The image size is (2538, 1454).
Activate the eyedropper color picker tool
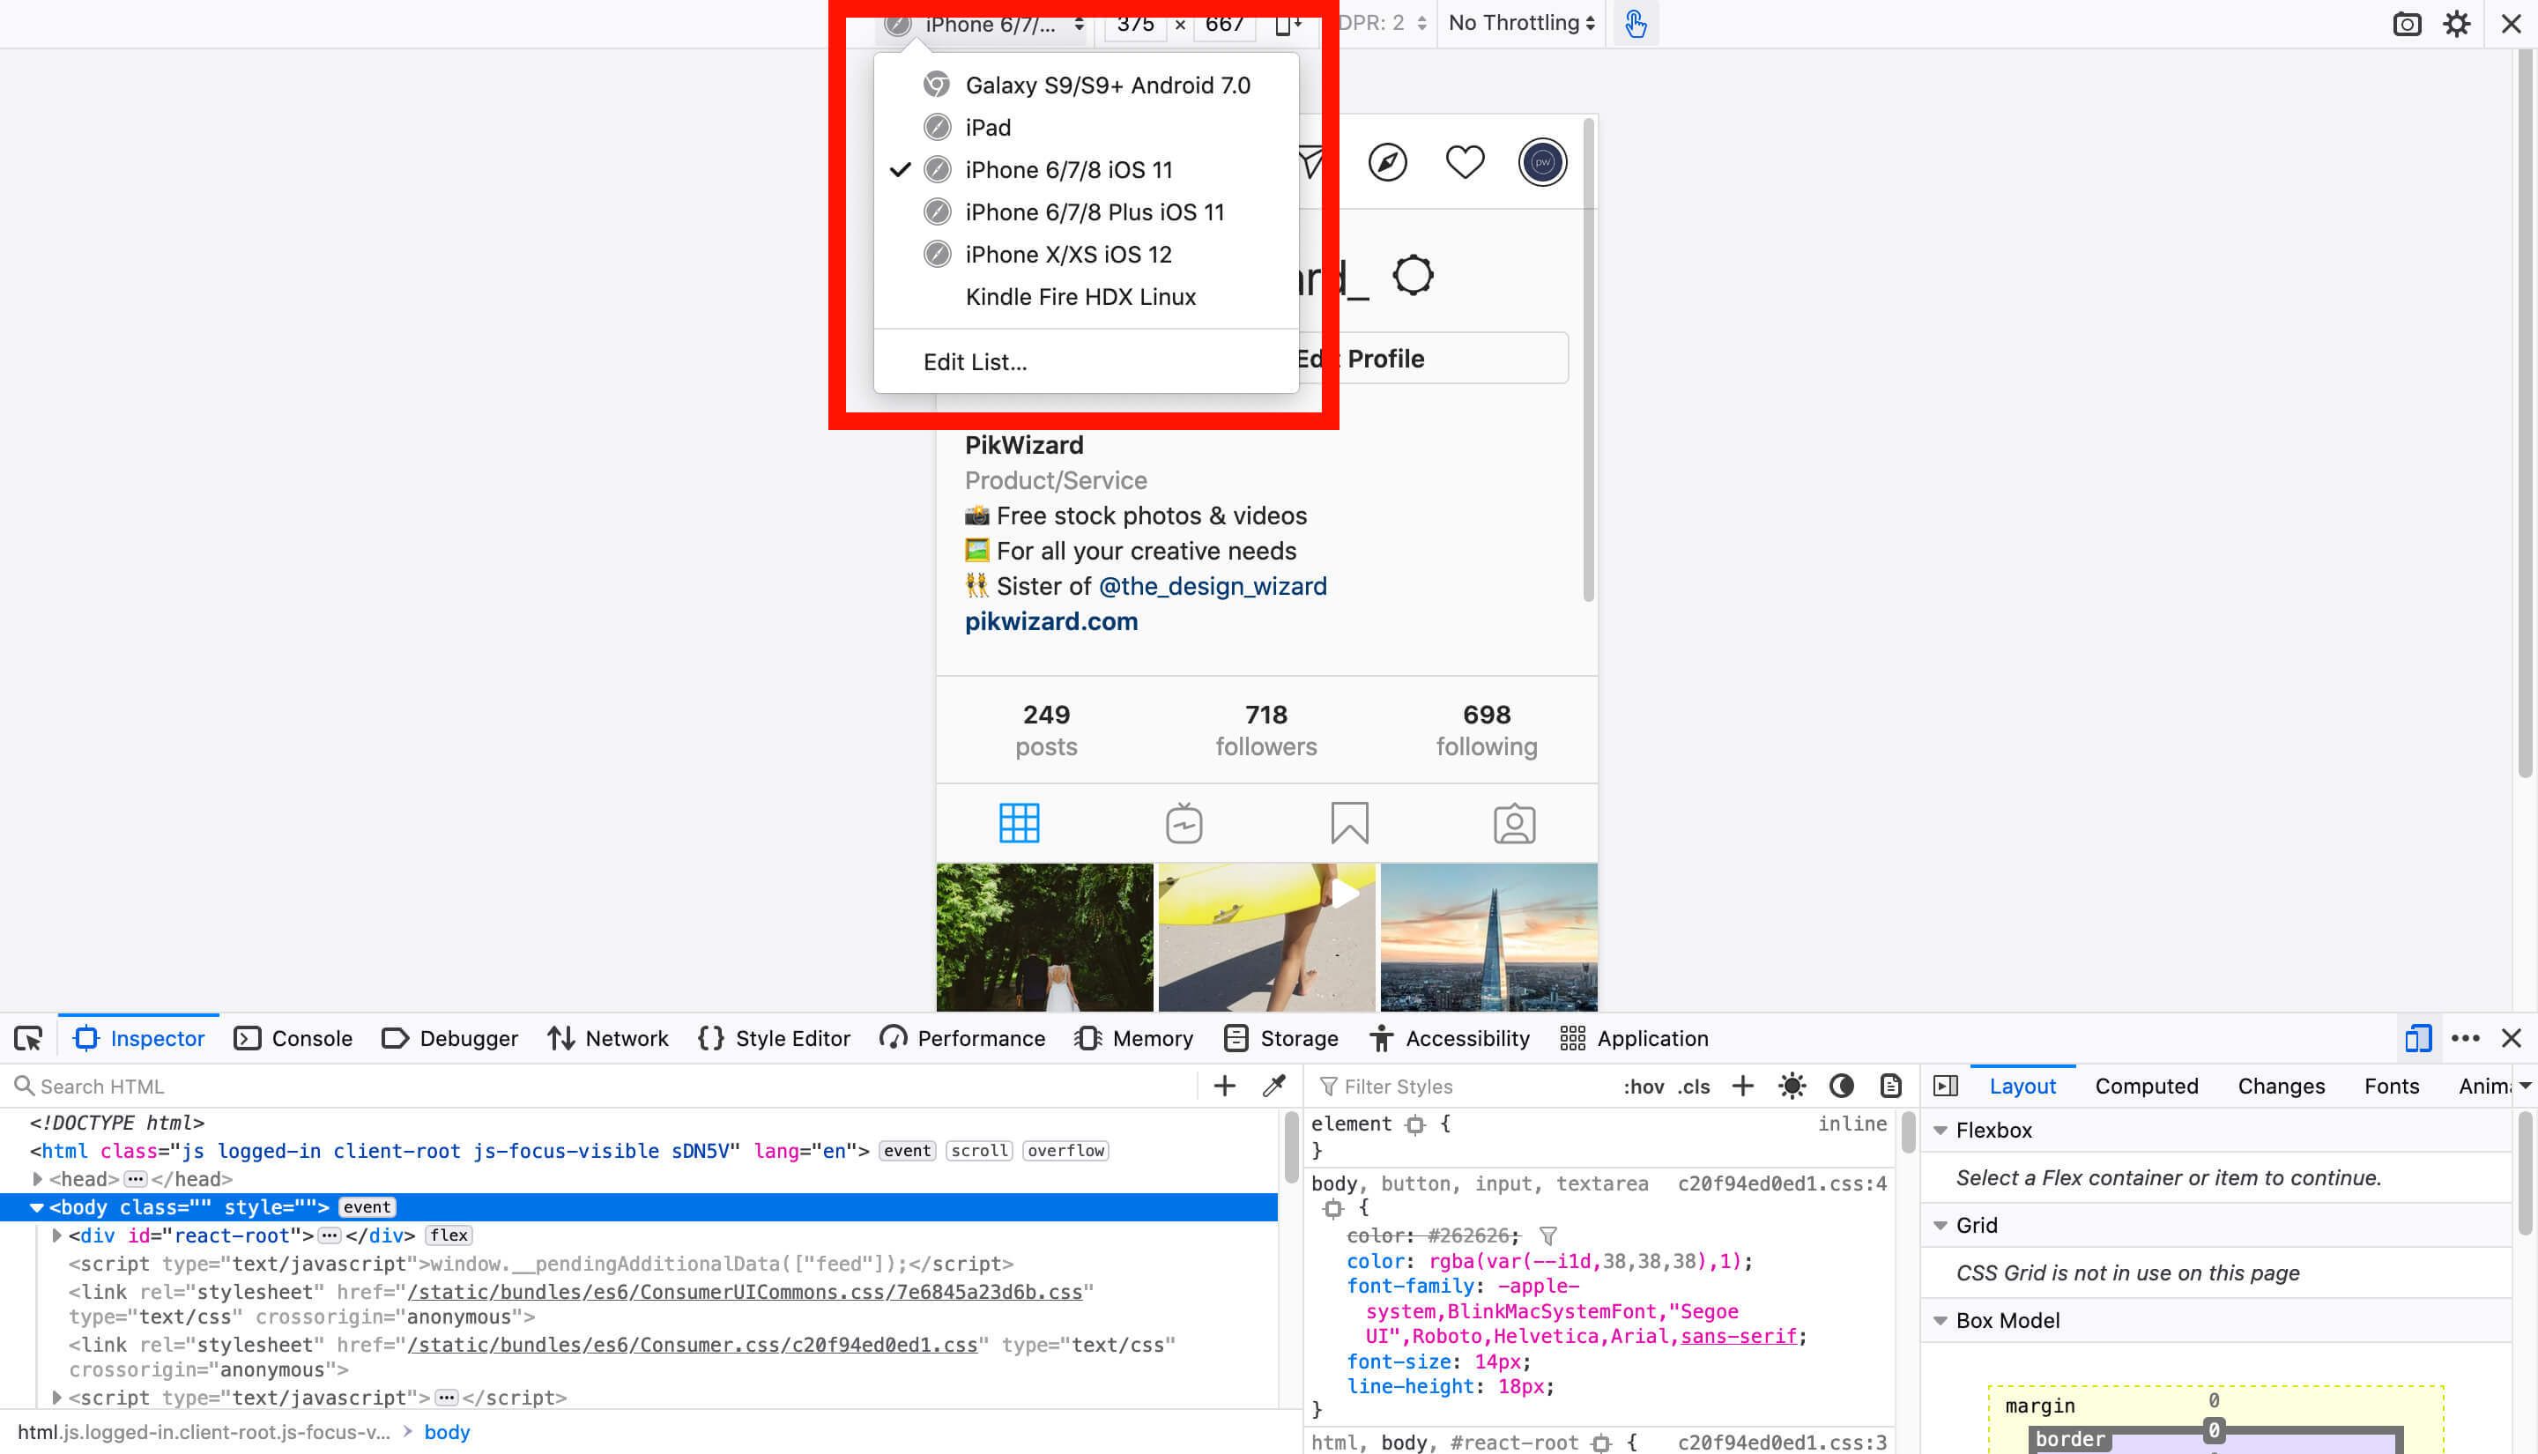point(1274,1087)
